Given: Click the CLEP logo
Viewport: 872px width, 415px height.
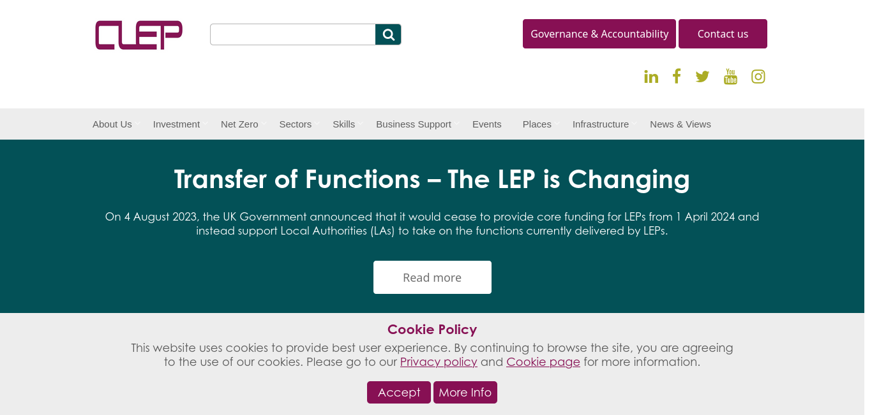Looking at the screenshot, I should [139, 35].
